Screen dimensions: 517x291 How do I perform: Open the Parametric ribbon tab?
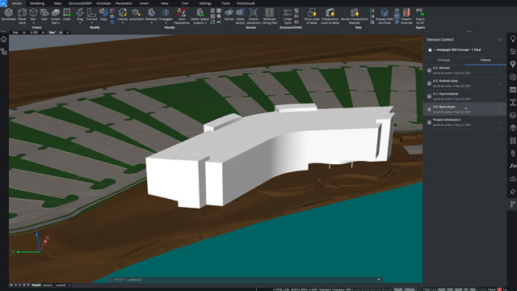point(124,3)
